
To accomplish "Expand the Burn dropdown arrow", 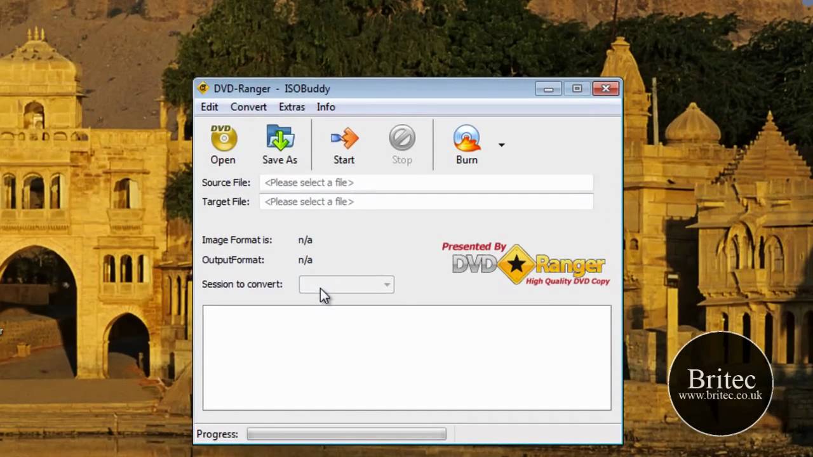I will 501,145.
